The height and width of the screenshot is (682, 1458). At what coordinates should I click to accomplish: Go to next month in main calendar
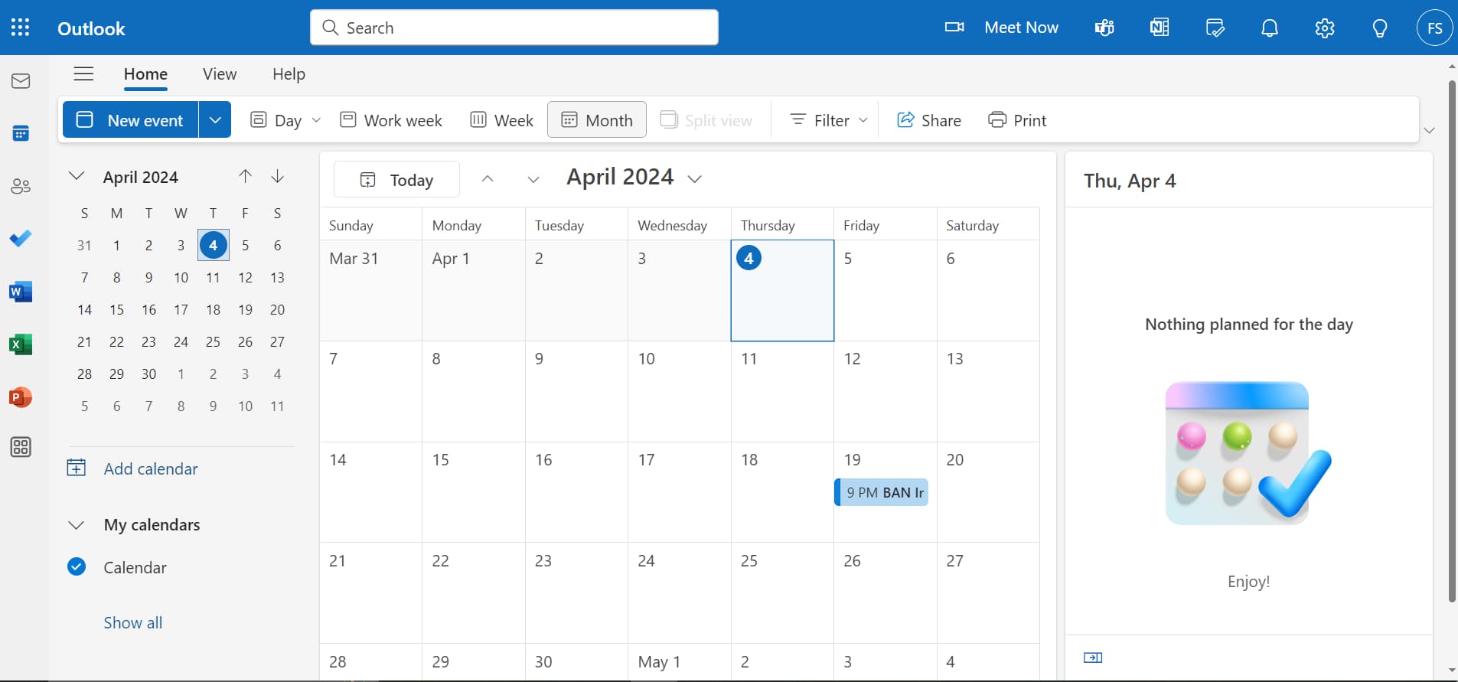pos(533,179)
